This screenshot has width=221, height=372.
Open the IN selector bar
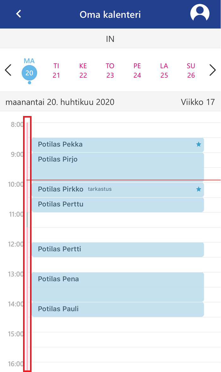tap(110, 39)
